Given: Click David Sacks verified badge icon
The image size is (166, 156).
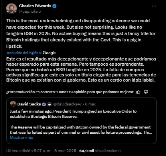Looking at the screenshot, I should tap(44, 104).
